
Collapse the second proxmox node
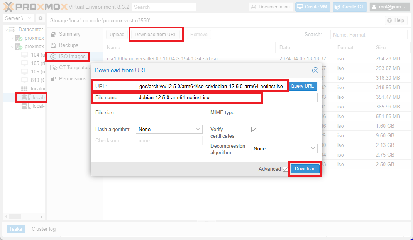tap(12, 47)
